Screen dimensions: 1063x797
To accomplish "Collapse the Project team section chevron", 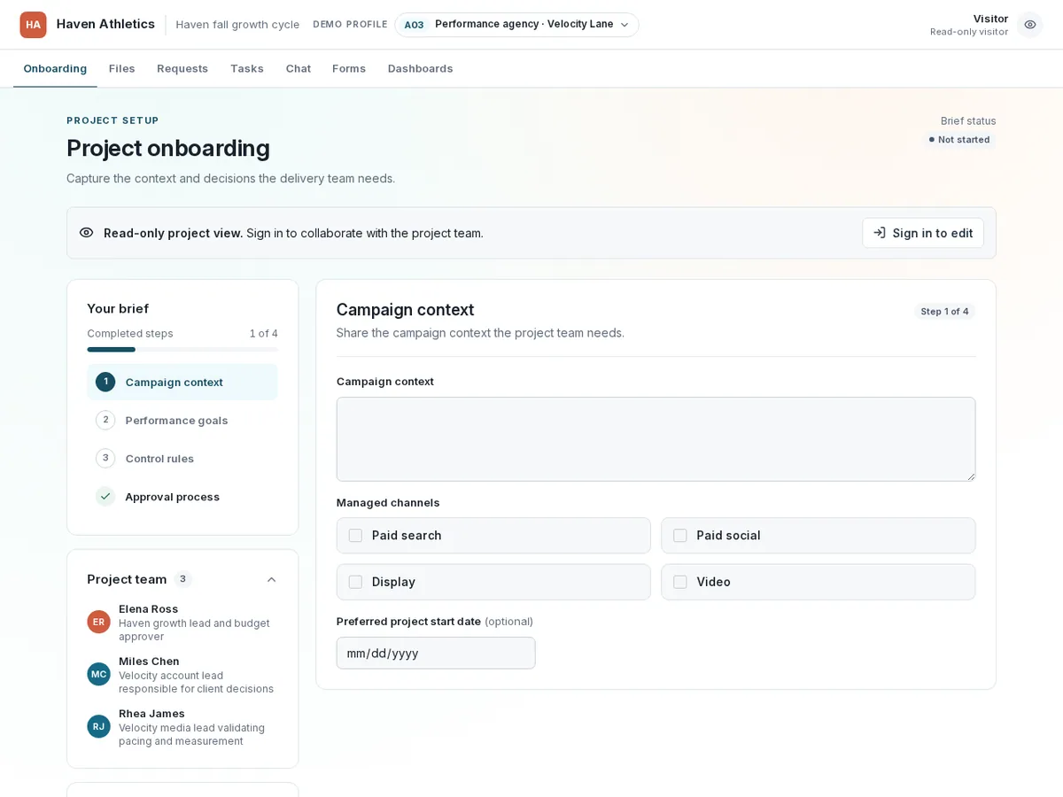I will (271, 579).
